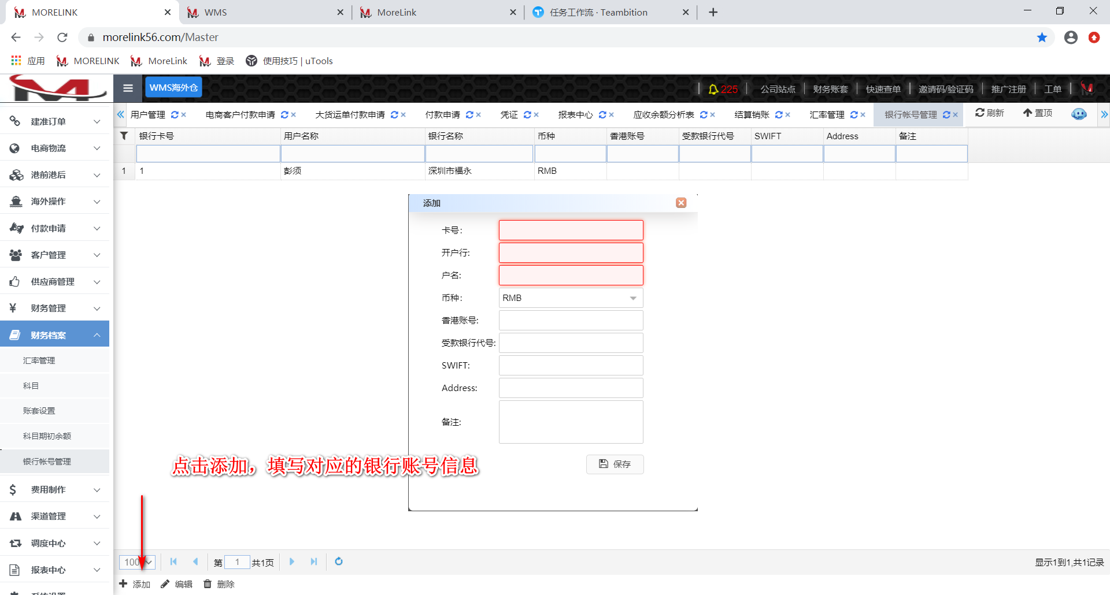Click the filter funnel icon on the grid
The image size is (1110, 595).
(124, 136)
